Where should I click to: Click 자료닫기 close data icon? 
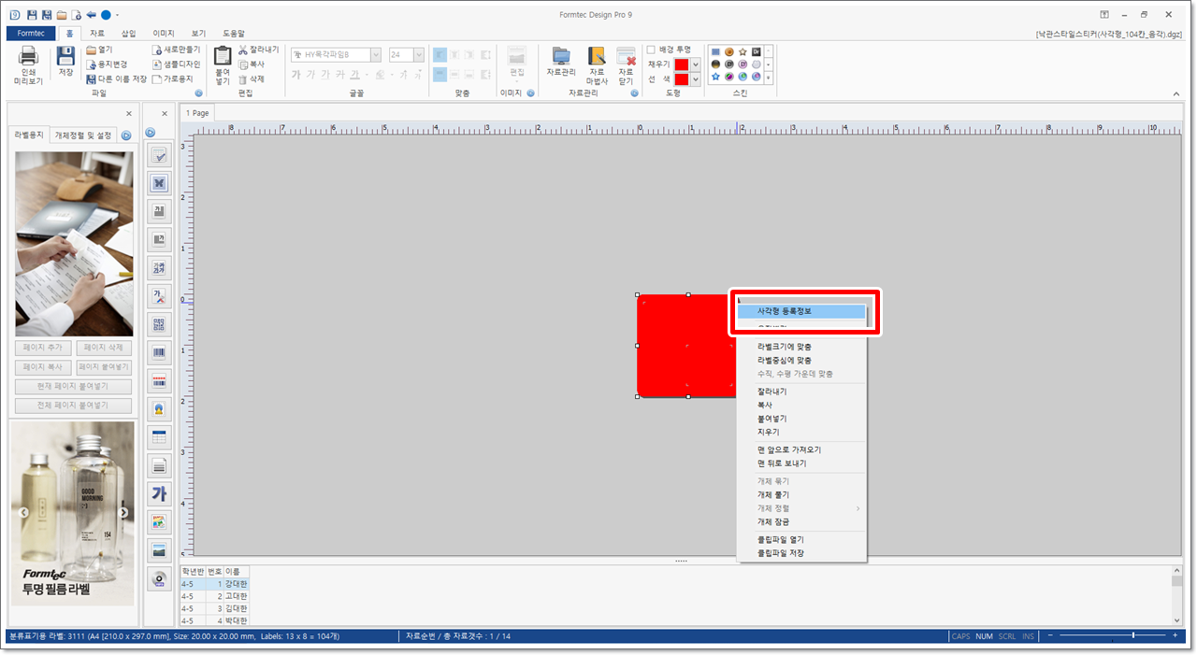pyautogui.click(x=627, y=65)
